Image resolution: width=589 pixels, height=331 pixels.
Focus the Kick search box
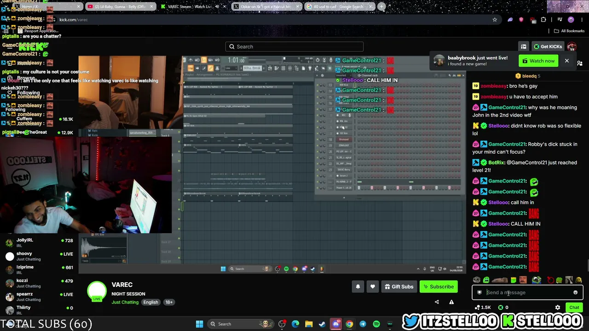tap(294, 46)
